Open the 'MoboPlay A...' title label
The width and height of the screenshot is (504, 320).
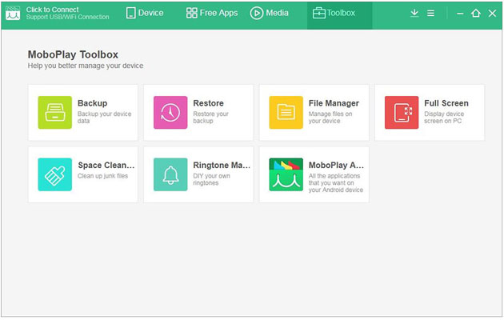click(x=336, y=165)
